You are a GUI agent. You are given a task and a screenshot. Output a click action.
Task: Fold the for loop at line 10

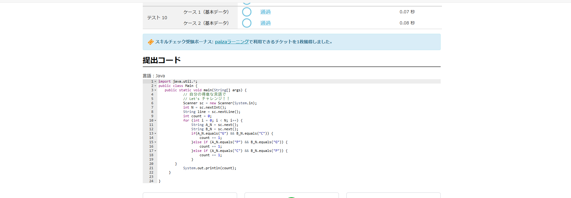click(x=155, y=121)
